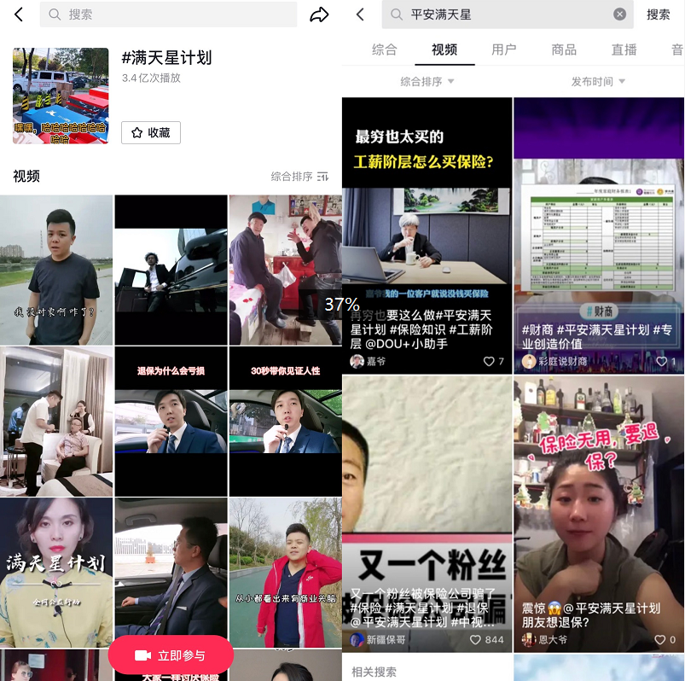Screen dimensions: 685x681
Task: Open the 30秒带你见证人性 video
Action: (x=285, y=422)
